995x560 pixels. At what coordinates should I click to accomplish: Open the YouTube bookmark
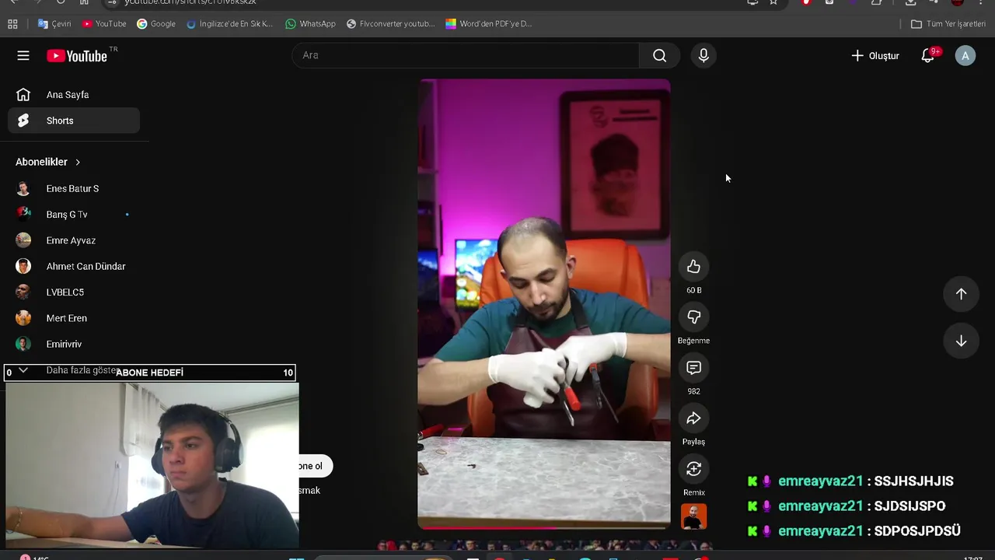[104, 23]
